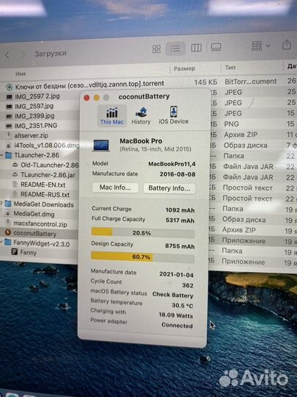Viewport: 297px width, 397px height.
Task: Select macsfancontrol.zip file
Action: click(x=40, y=224)
